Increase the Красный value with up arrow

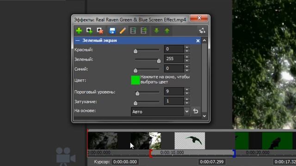187,47
